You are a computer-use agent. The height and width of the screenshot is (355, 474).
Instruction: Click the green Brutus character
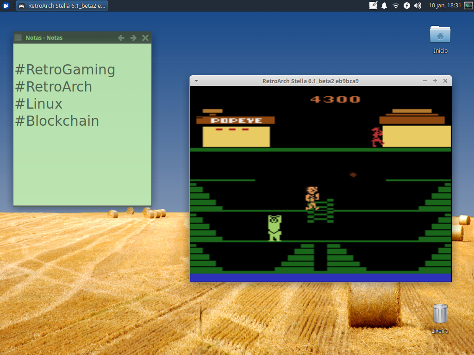click(x=274, y=228)
